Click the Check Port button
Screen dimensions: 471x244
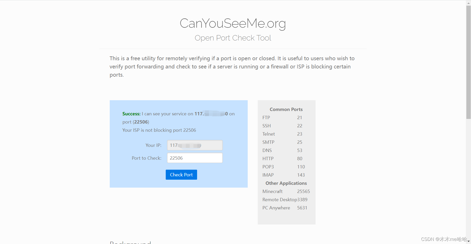(x=181, y=175)
